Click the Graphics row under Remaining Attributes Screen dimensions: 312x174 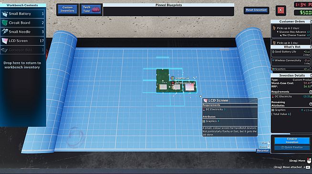pyautogui.click(x=291, y=110)
